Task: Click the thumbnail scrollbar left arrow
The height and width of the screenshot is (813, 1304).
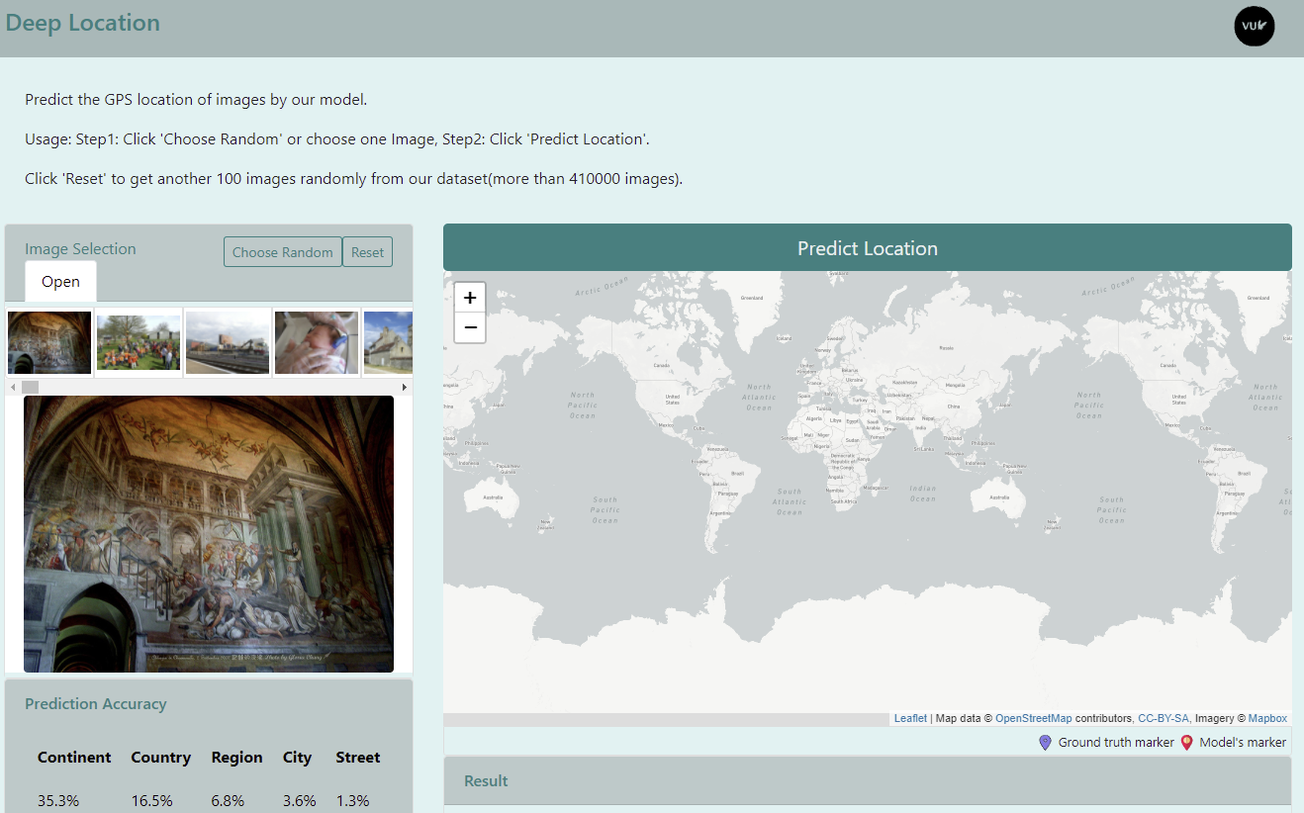Action: (12, 387)
